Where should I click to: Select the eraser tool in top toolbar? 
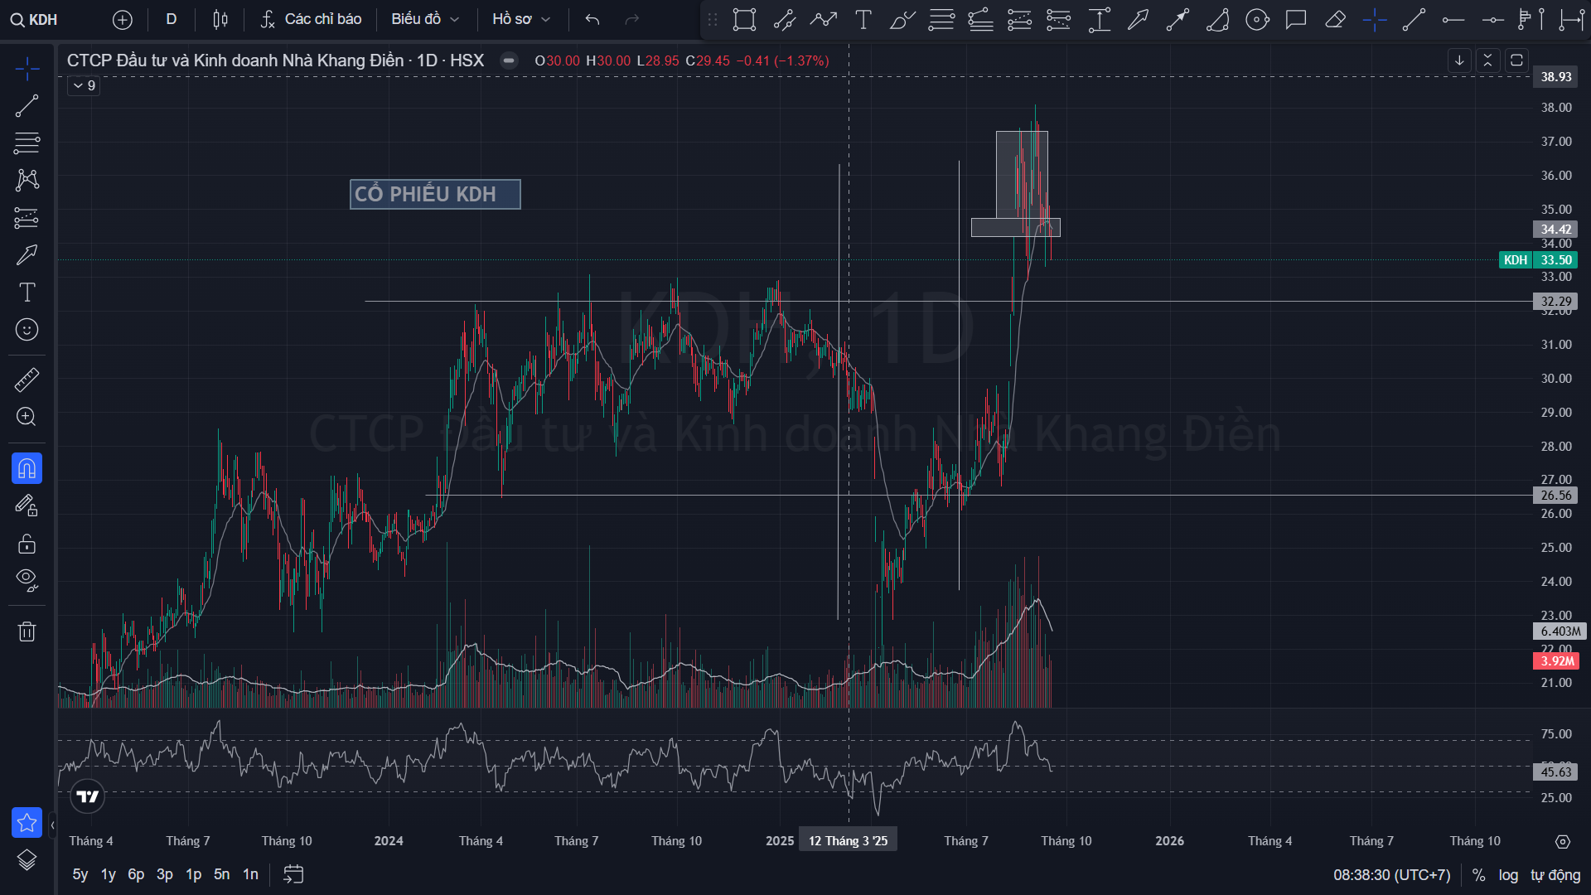pyautogui.click(x=1335, y=19)
